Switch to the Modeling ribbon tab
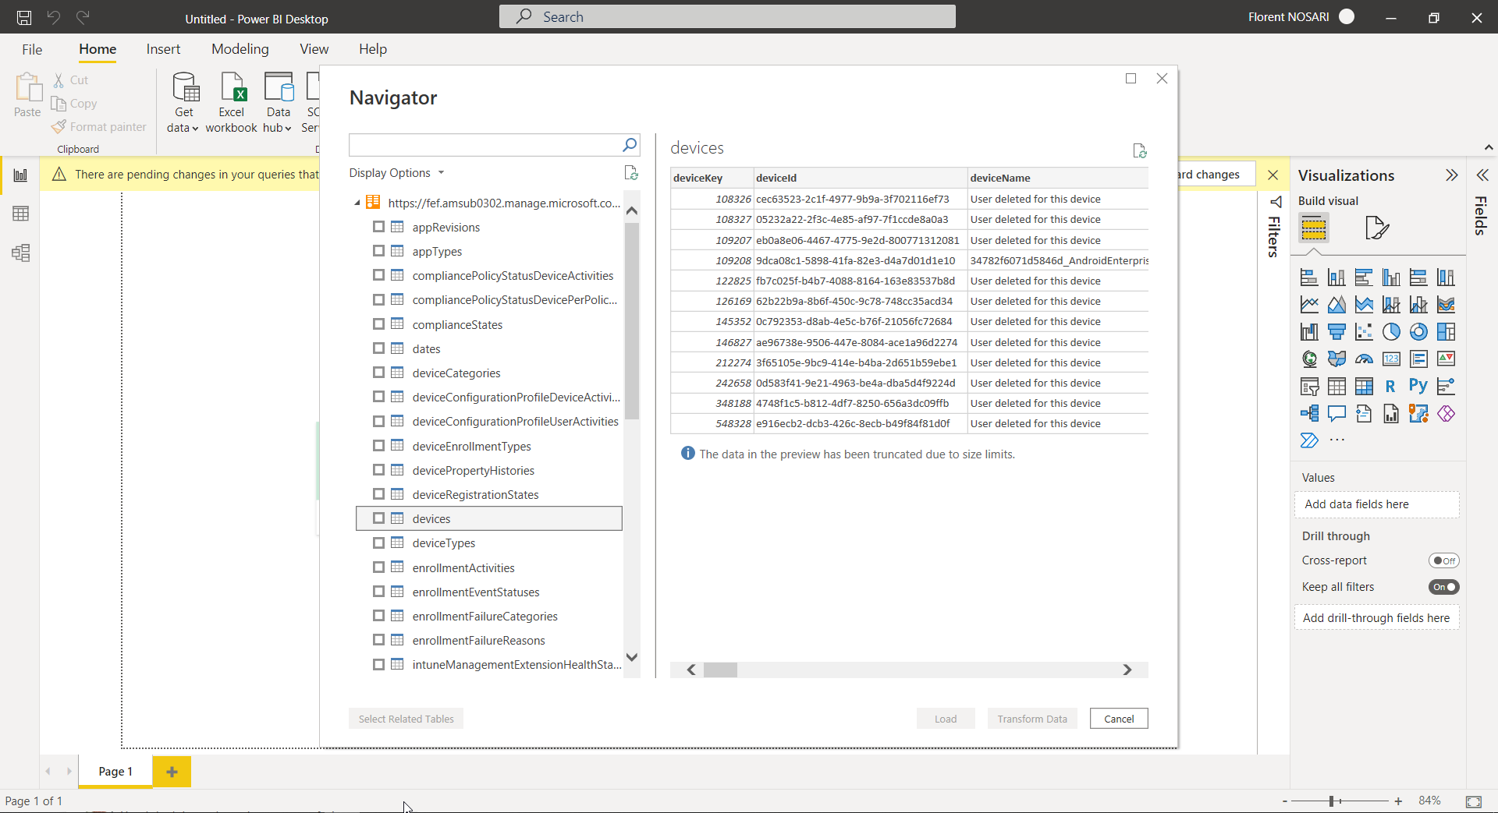Screen dimensions: 1498x813 [x=240, y=48]
